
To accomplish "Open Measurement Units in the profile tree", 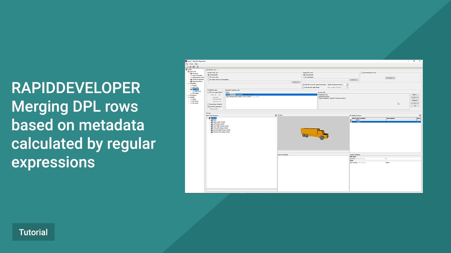I will click(198, 77).
